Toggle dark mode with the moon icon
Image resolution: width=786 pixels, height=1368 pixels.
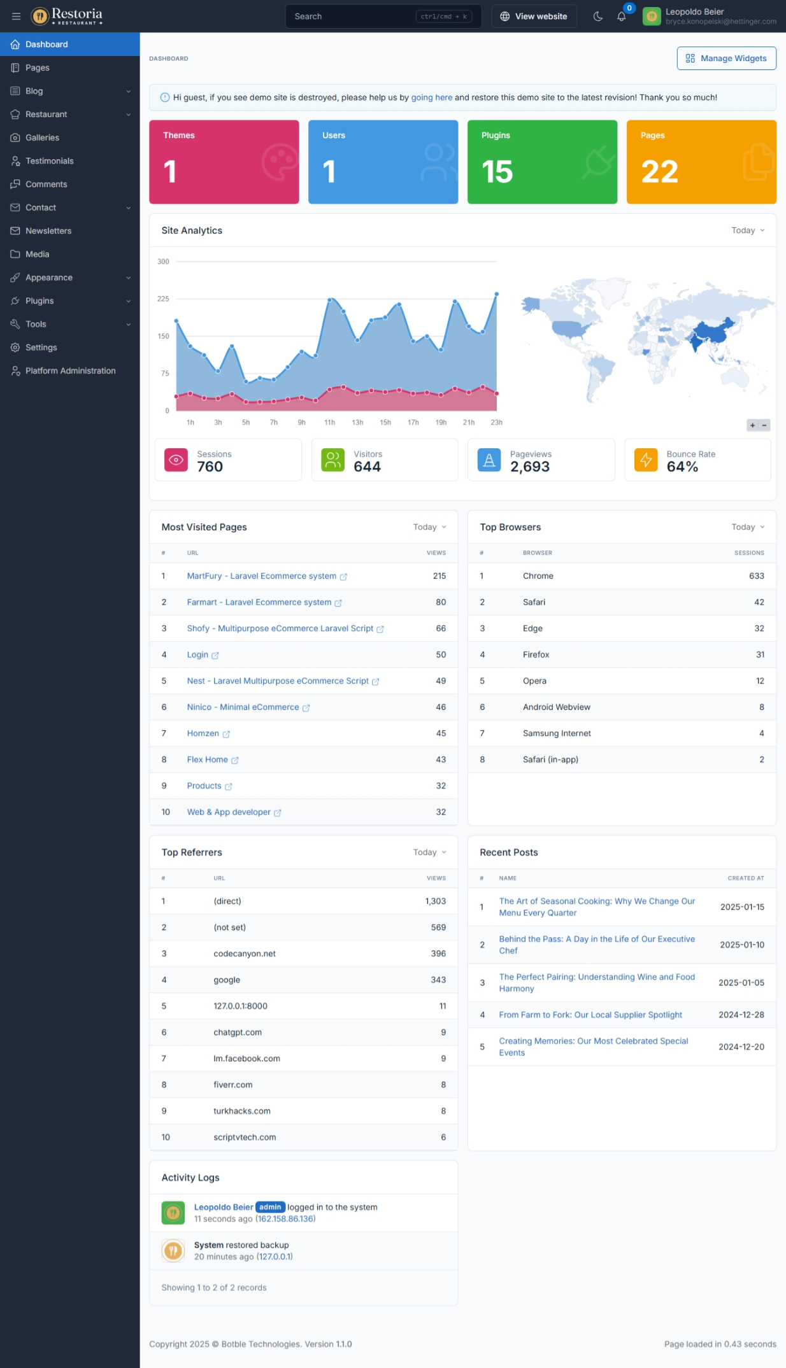pos(597,17)
